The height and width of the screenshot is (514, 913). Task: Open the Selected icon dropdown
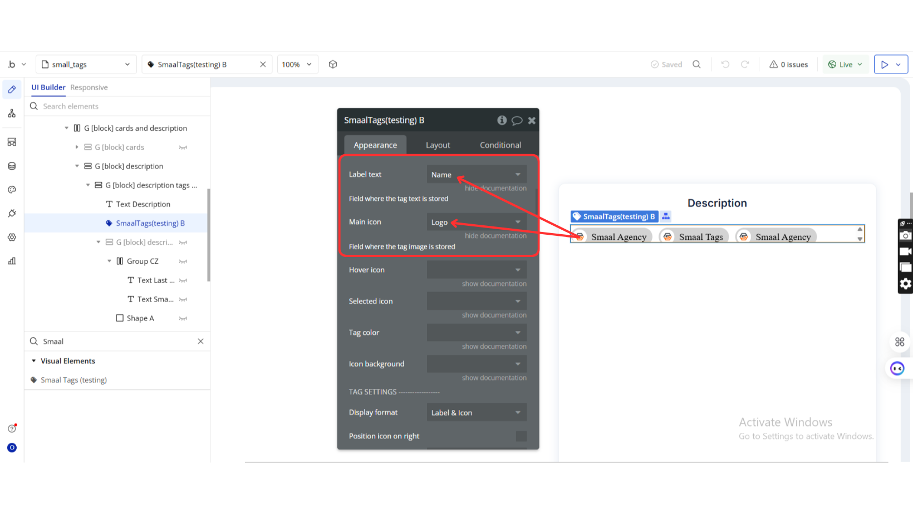[477, 301]
